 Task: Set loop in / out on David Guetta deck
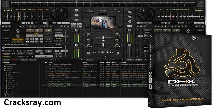point(49,34)
